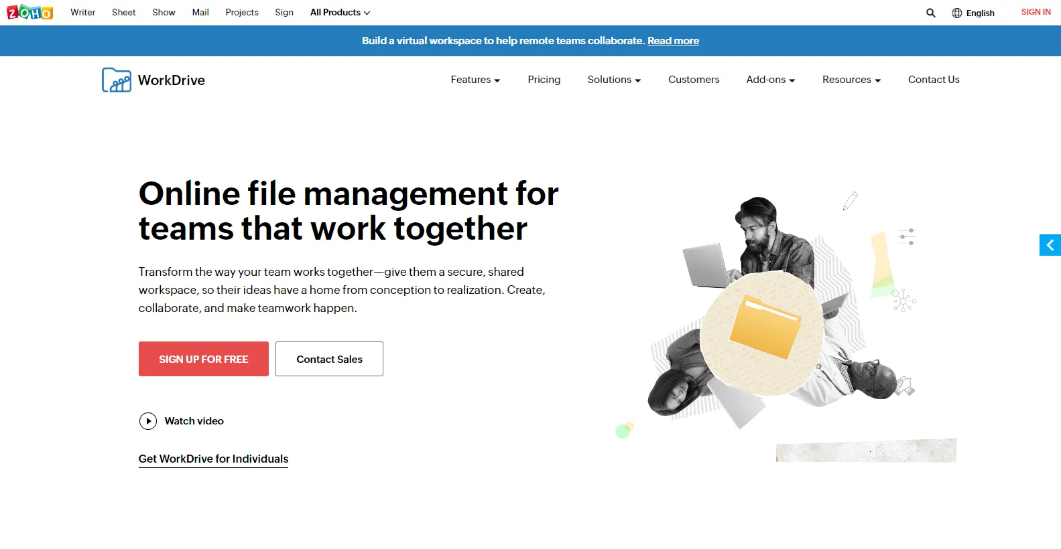Click the SIGN UP FOR FREE button

pos(204,359)
